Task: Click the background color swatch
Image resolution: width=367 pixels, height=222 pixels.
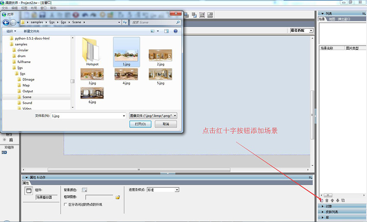Action: pyautogui.click(x=84, y=190)
